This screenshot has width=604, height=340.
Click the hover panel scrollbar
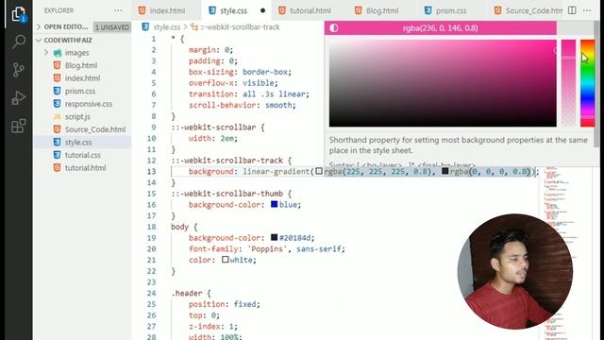[x=596, y=85]
